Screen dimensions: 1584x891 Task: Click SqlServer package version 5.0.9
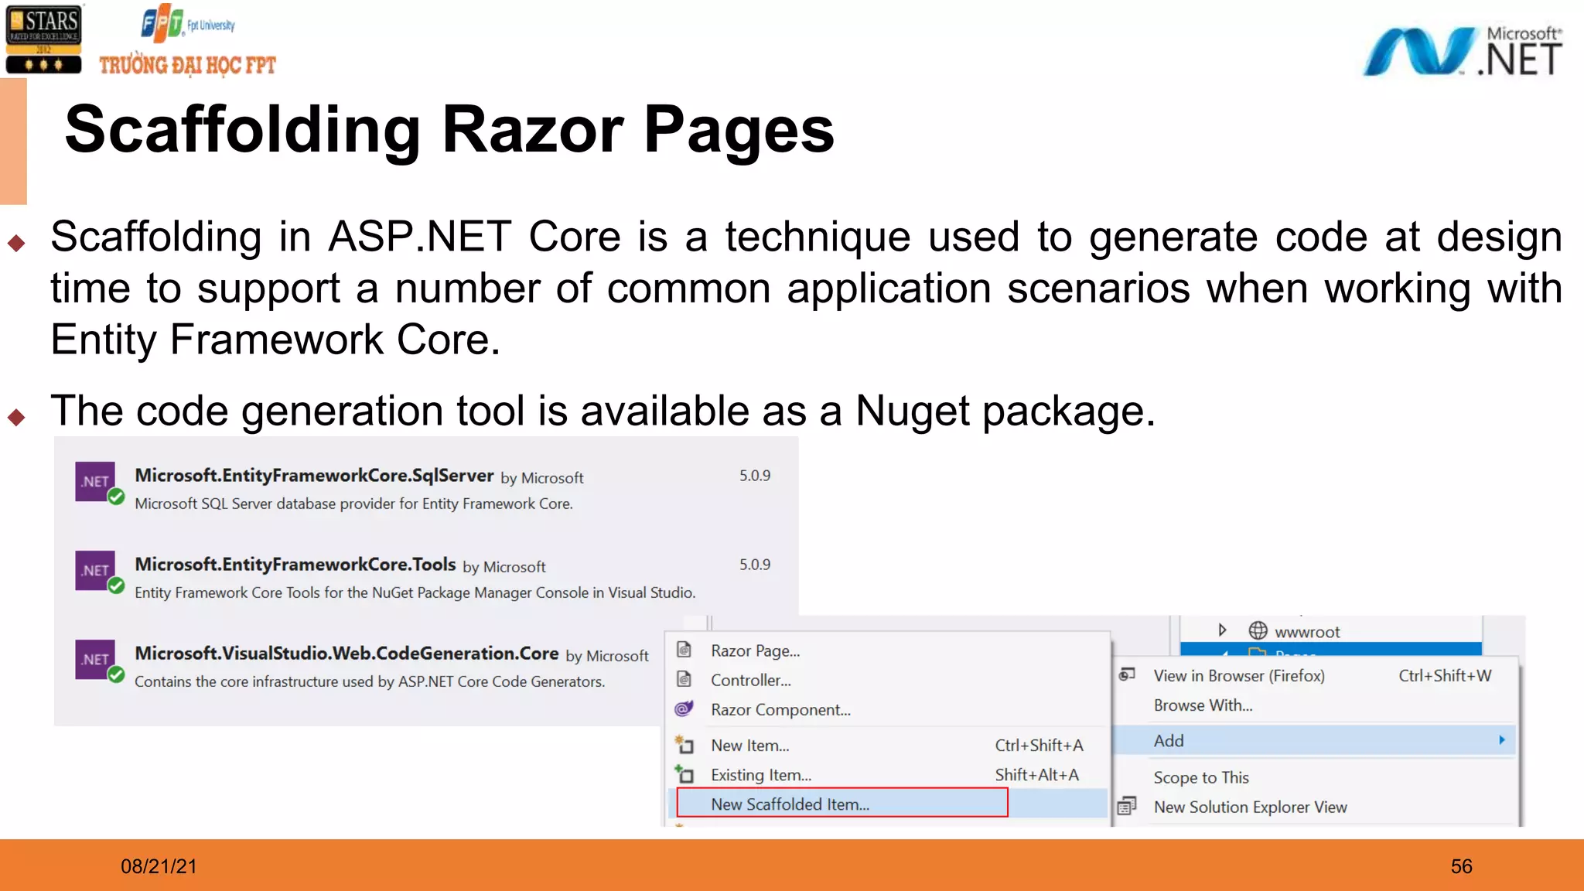tap(755, 475)
